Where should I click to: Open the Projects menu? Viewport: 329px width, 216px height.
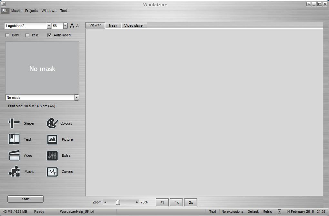point(31,11)
